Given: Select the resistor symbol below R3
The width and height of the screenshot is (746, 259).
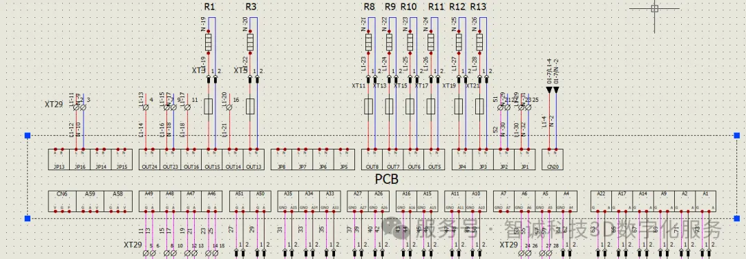Looking at the screenshot, I should [x=250, y=42].
